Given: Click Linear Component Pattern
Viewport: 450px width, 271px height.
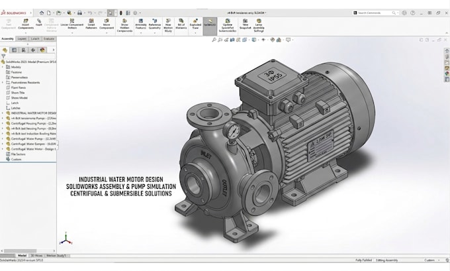Looking at the screenshot, I should click(72, 24).
